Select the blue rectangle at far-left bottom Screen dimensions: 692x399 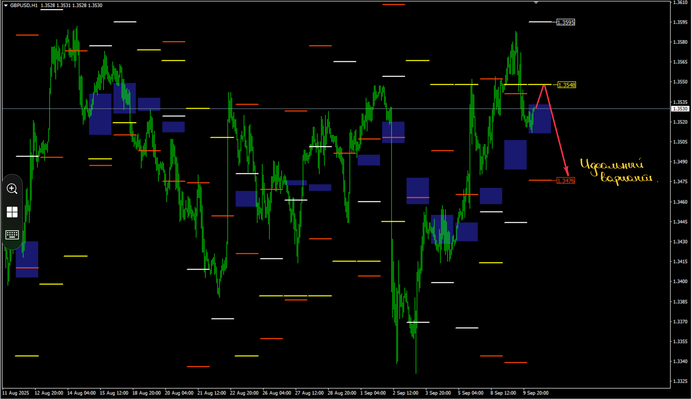[27, 259]
